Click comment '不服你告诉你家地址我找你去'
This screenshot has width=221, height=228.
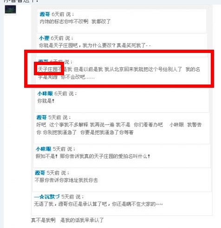pos(66,180)
